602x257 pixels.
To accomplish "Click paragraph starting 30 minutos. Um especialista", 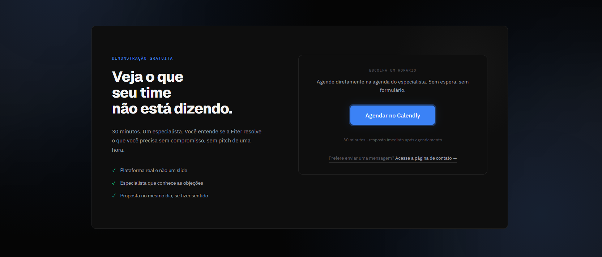I will click(x=187, y=141).
